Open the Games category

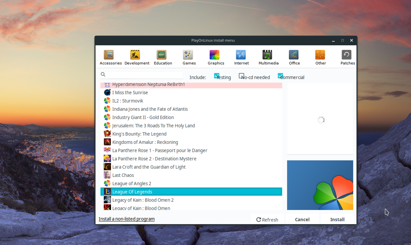click(x=189, y=57)
